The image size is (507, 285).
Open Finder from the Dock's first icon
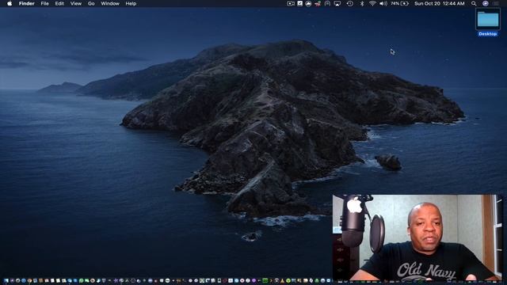pyautogui.click(x=6, y=281)
